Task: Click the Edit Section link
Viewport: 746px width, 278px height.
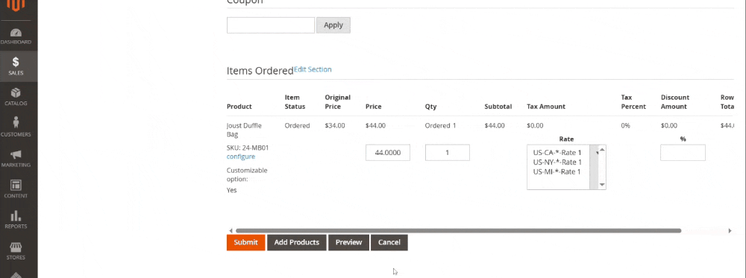Action: pyautogui.click(x=313, y=69)
